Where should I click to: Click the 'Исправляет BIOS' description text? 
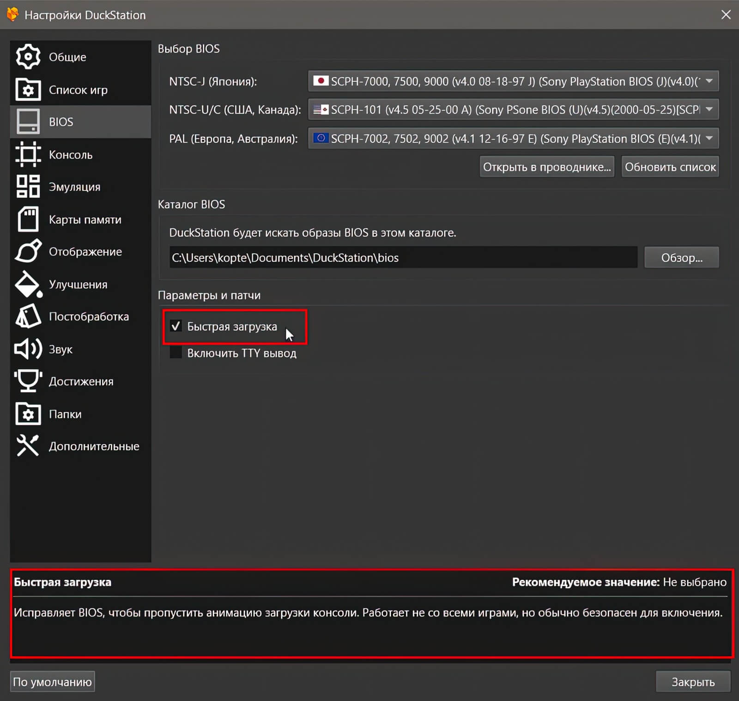pos(368,613)
